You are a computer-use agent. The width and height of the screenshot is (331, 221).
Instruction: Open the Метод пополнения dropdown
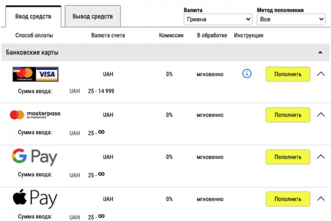pos(291,19)
